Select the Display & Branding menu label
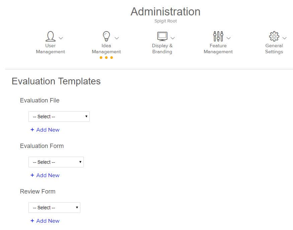The height and width of the screenshot is (230, 293). point(162,49)
